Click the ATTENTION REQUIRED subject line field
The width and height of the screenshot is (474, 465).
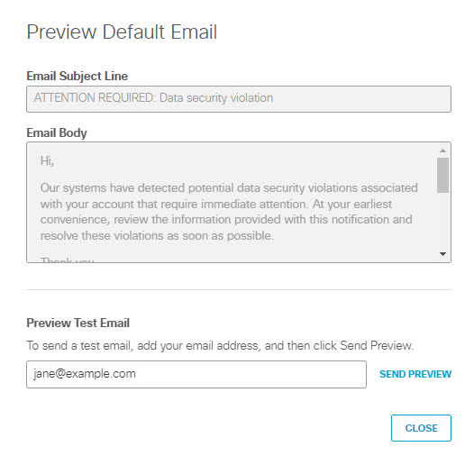pos(239,99)
